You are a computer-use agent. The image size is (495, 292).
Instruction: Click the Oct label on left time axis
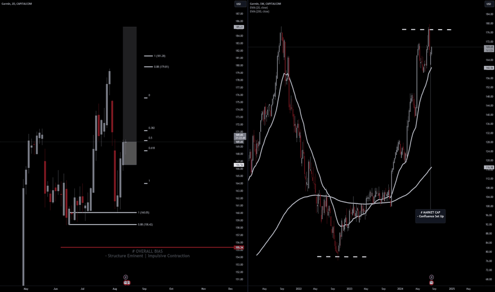coord(171,289)
